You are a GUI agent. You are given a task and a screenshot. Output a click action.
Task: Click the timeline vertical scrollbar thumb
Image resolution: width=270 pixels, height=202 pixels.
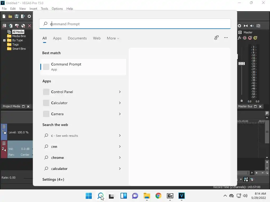tap(267, 132)
